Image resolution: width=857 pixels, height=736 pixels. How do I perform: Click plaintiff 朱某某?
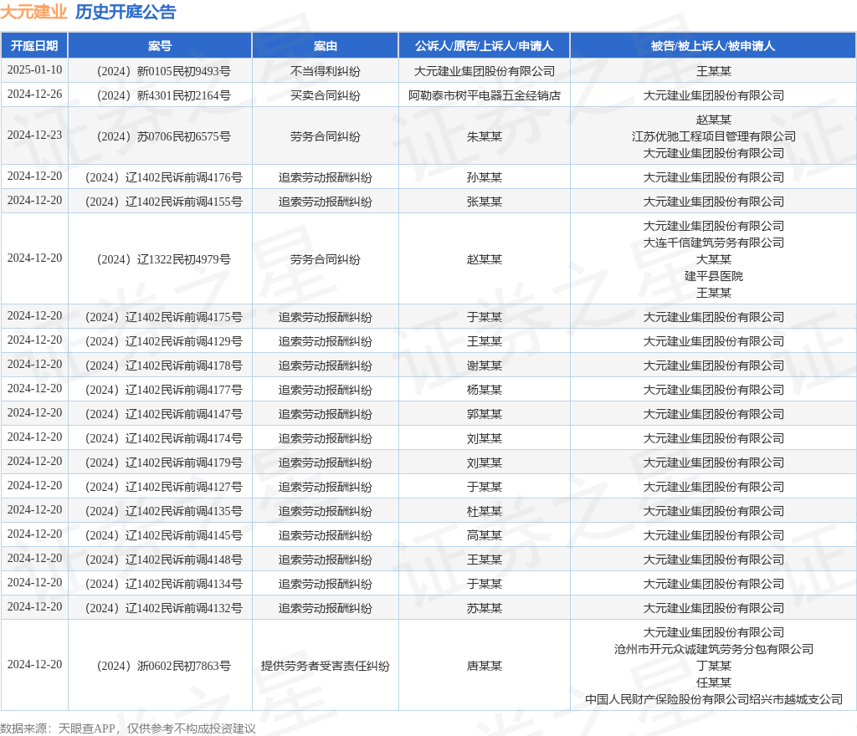click(x=485, y=136)
